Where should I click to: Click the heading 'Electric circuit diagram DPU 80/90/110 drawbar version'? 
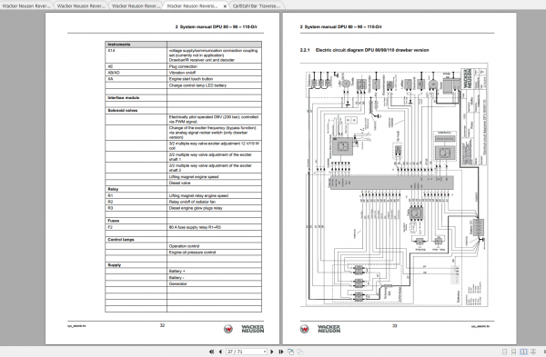click(372, 50)
